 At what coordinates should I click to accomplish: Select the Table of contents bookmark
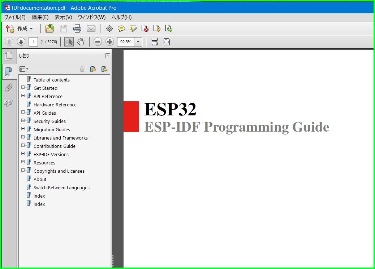(51, 80)
